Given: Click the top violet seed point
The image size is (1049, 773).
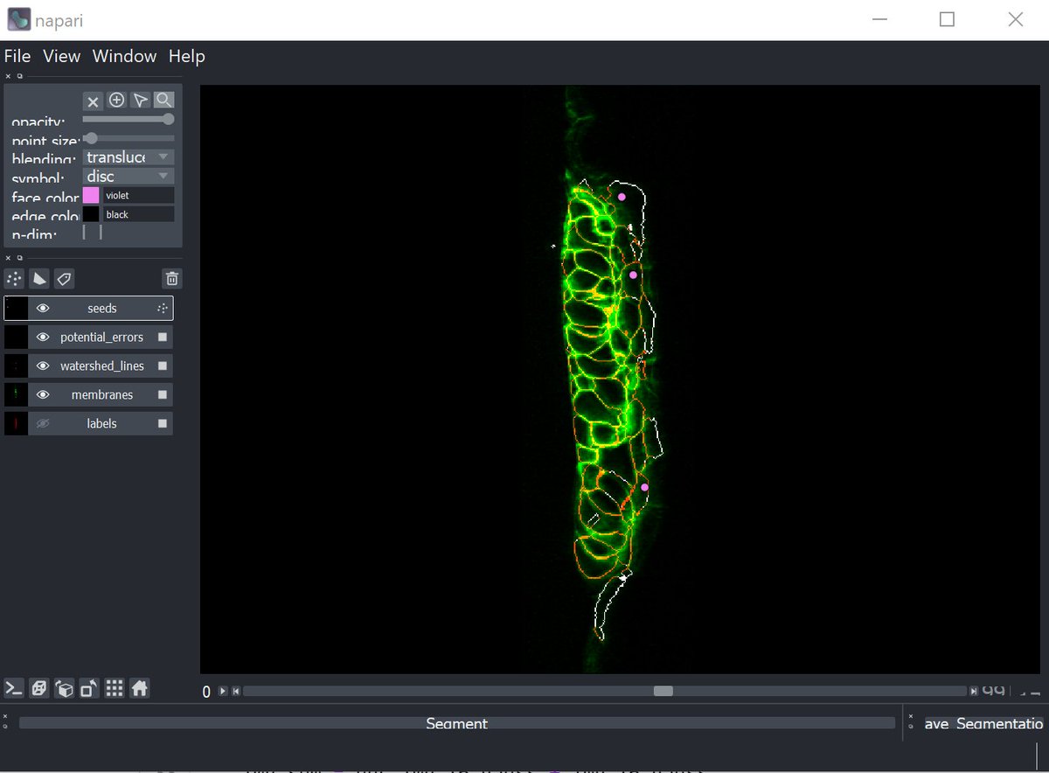Looking at the screenshot, I should pyautogui.click(x=622, y=197).
